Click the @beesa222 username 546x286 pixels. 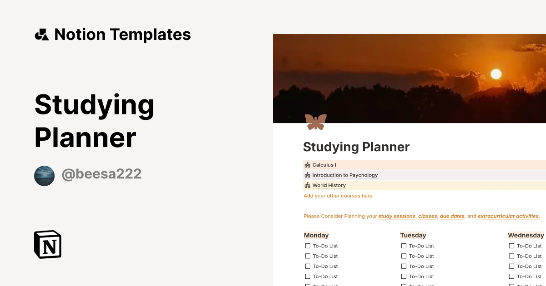click(x=101, y=174)
